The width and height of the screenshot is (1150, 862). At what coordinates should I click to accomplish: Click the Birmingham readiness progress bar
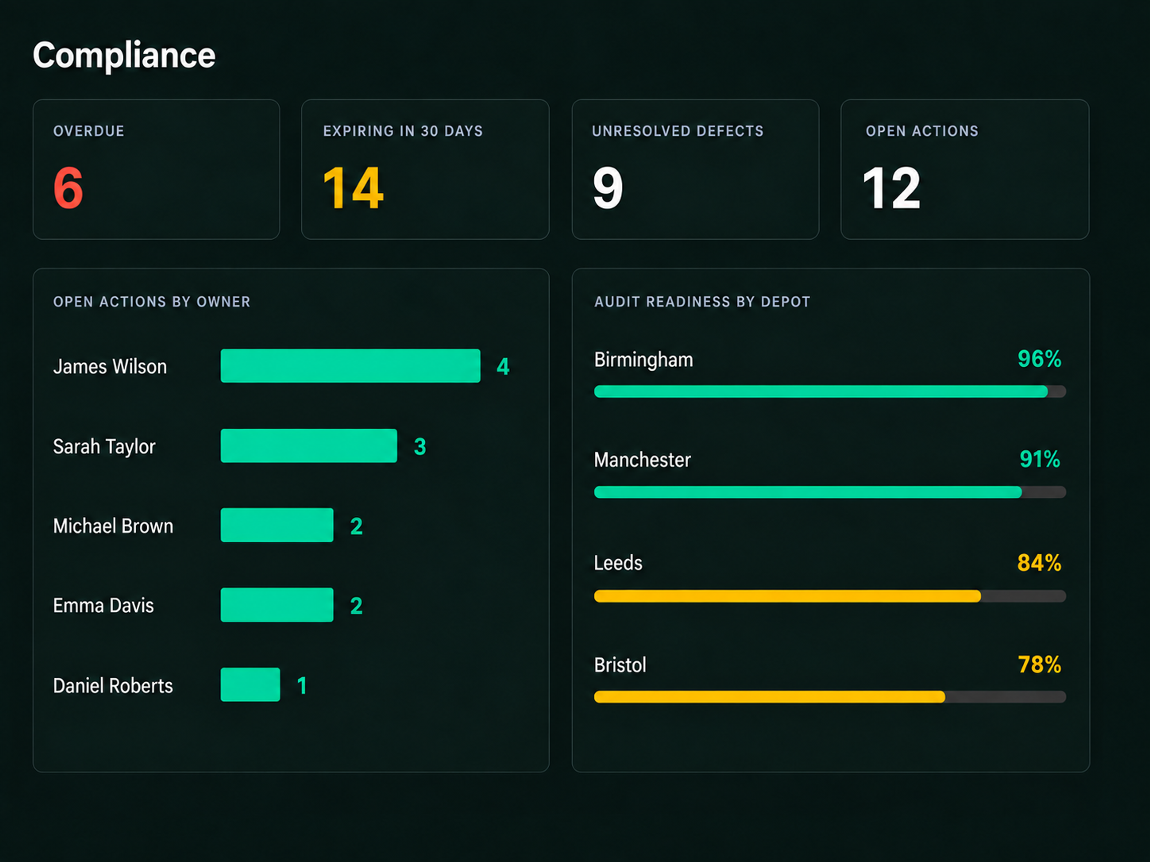pos(830,391)
